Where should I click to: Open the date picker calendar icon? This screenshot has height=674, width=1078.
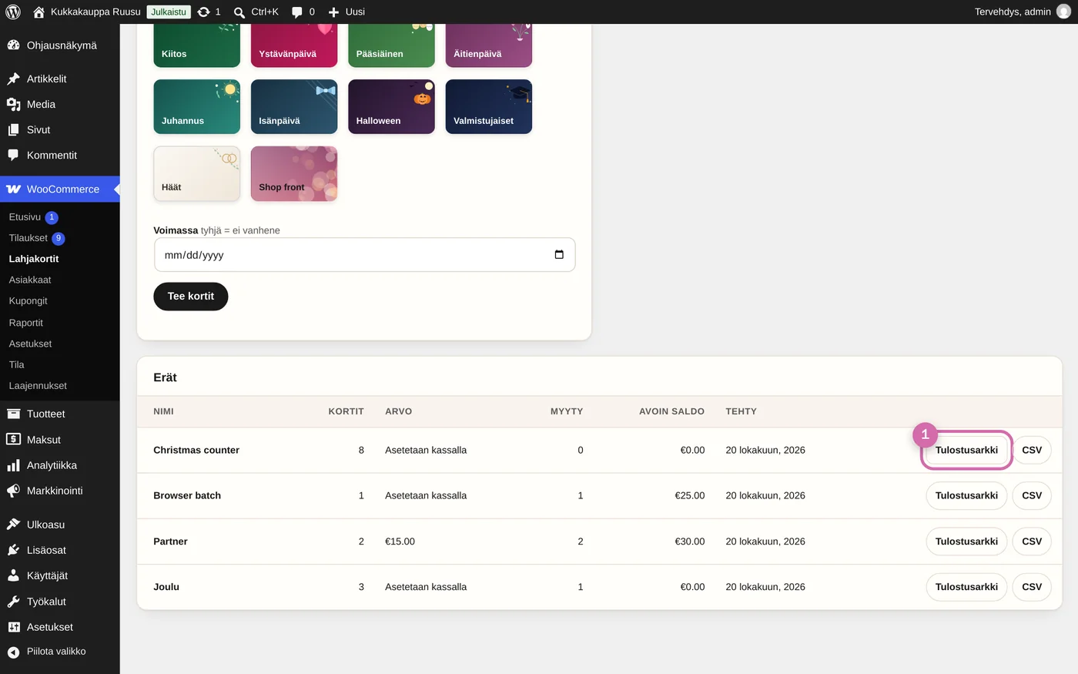[x=559, y=255]
